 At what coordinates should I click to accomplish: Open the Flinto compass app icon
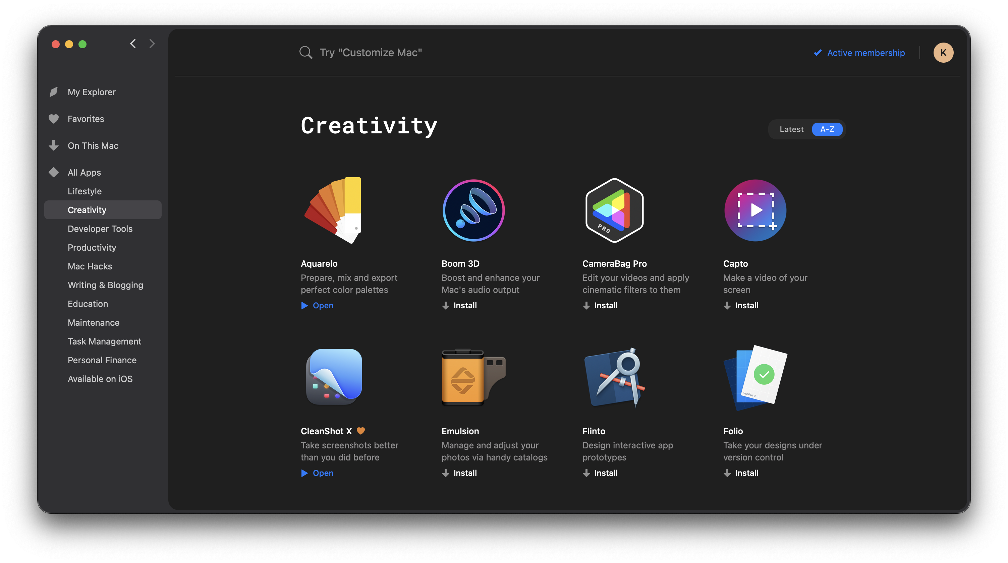pos(614,377)
